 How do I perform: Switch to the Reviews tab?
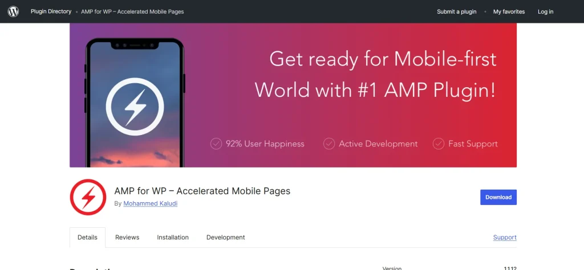click(127, 238)
